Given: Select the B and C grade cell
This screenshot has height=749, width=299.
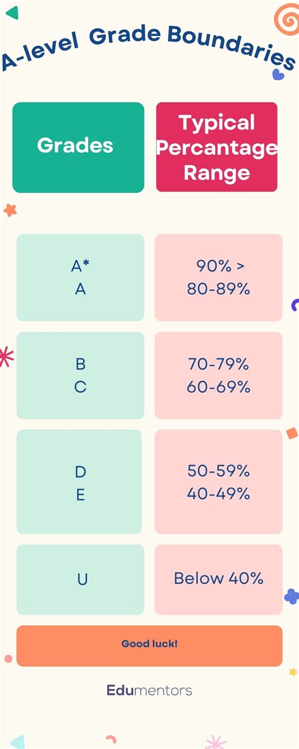Looking at the screenshot, I should (80, 375).
